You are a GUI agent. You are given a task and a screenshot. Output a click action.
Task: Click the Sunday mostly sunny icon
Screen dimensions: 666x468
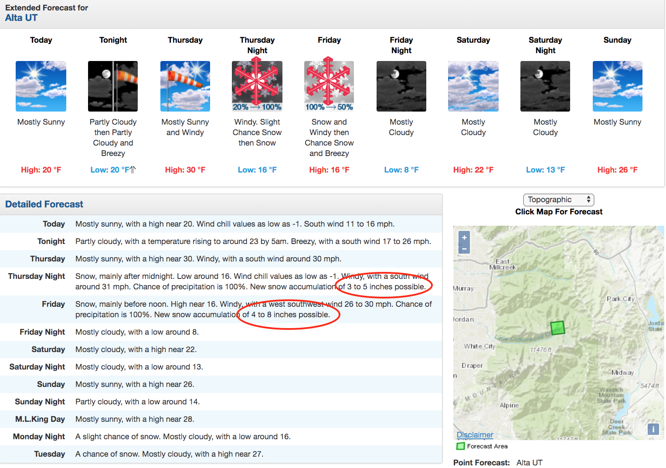pos(618,86)
